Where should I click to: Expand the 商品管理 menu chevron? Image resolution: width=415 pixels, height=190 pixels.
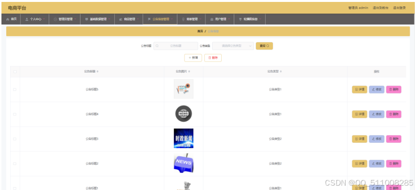click(138, 19)
